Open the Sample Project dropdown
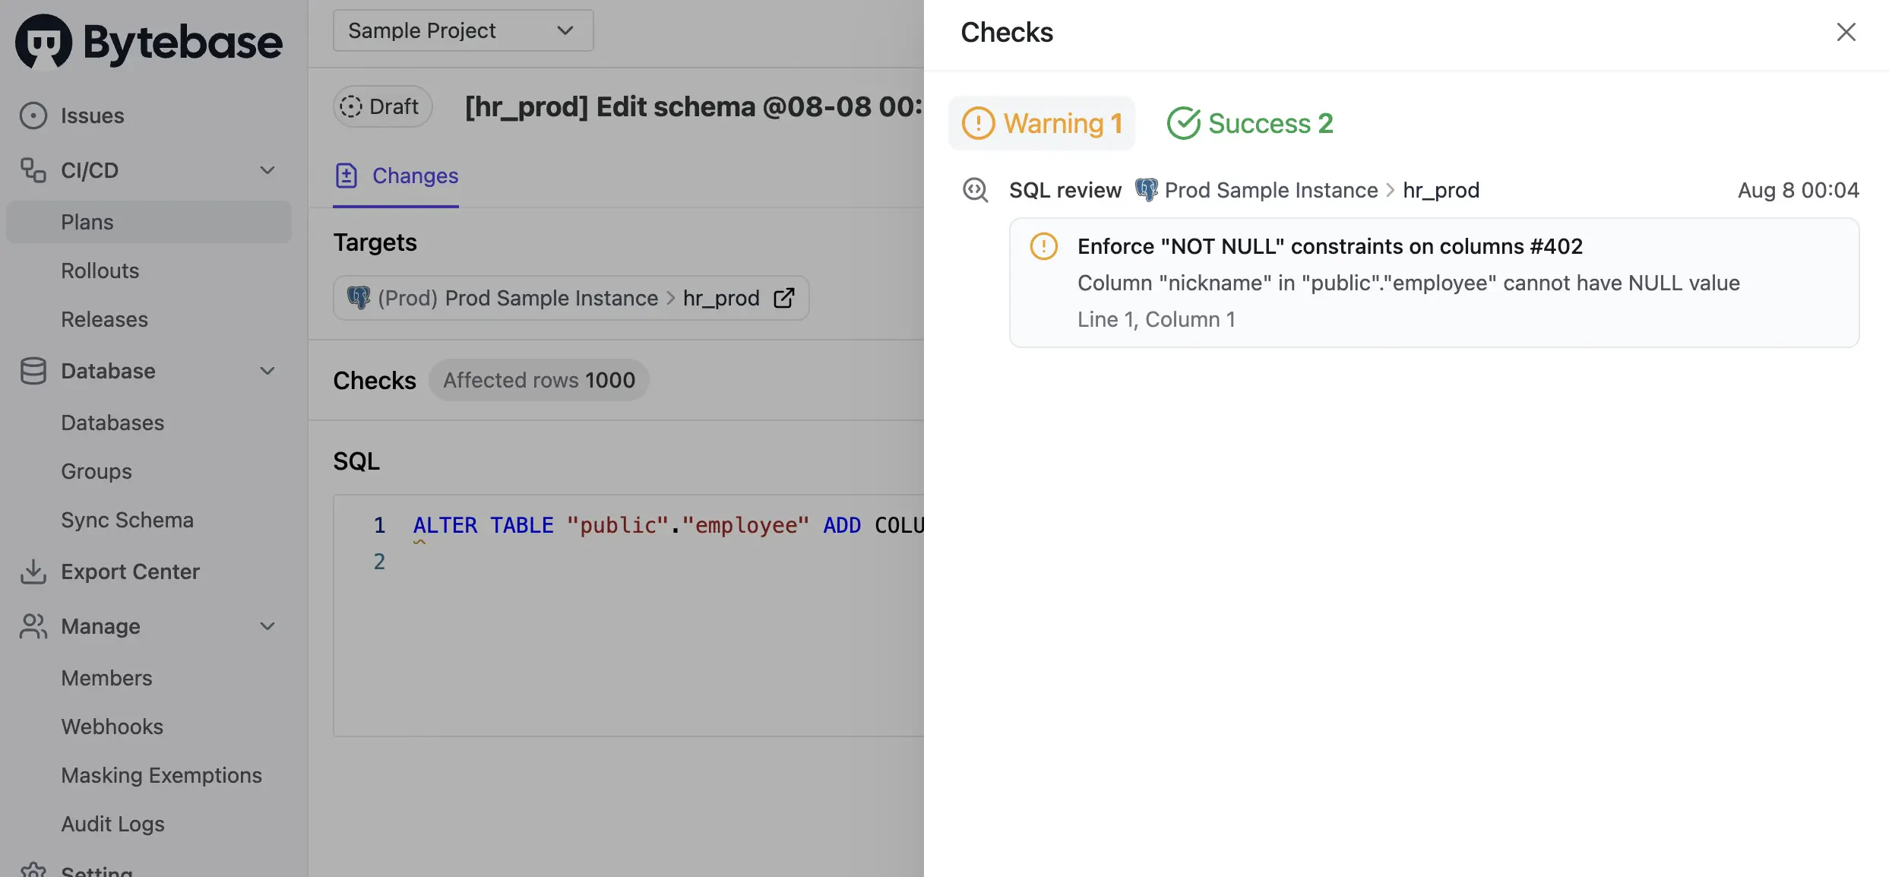 click(463, 30)
